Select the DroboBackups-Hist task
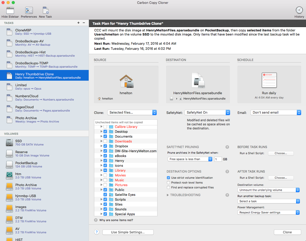This screenshot has width=306, height=241. (x=44, y=54)
